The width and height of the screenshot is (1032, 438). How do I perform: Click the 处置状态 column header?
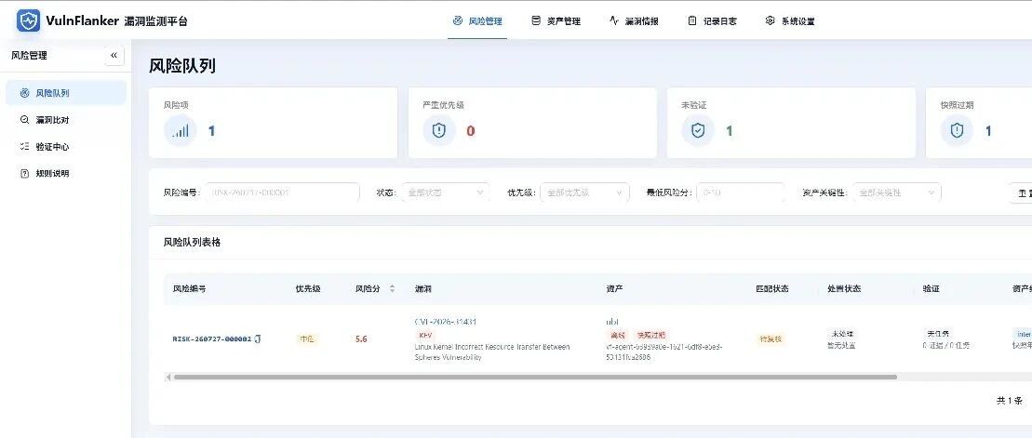[x=844, y=288]
